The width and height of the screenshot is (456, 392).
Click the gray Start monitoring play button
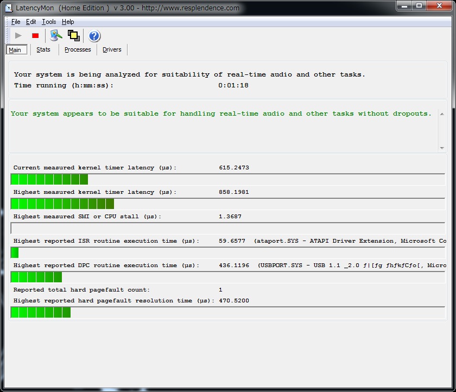click(18, 36)
